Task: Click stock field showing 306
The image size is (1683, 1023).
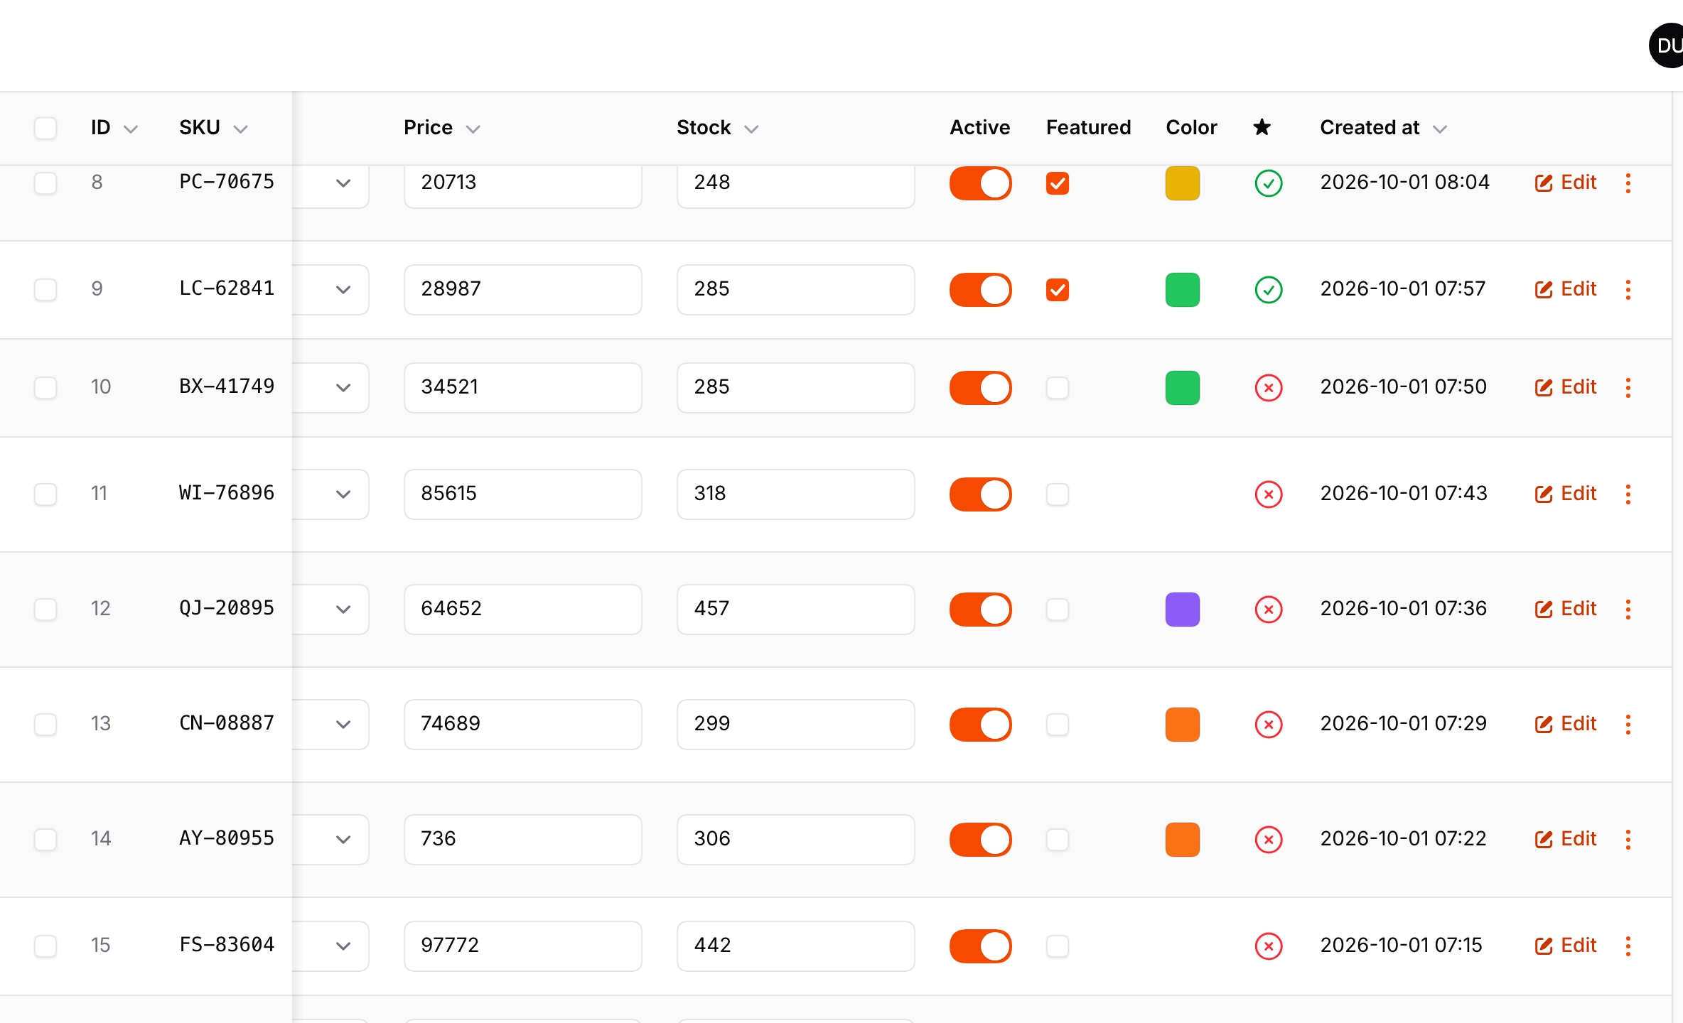Action: (795, 840)
